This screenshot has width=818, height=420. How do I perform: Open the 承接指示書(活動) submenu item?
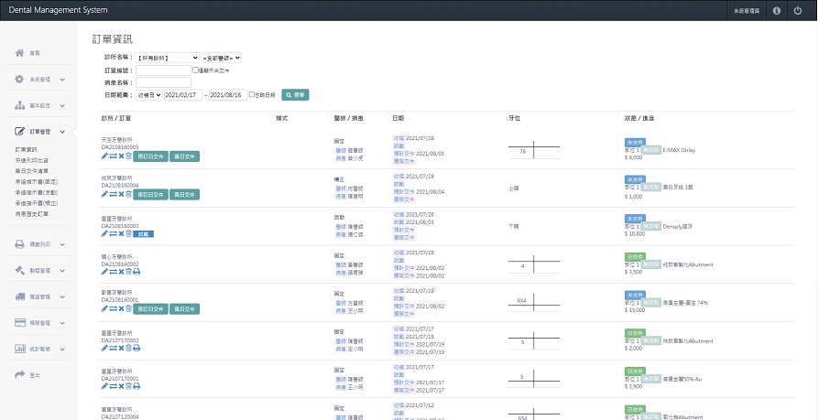coord(36,192)
